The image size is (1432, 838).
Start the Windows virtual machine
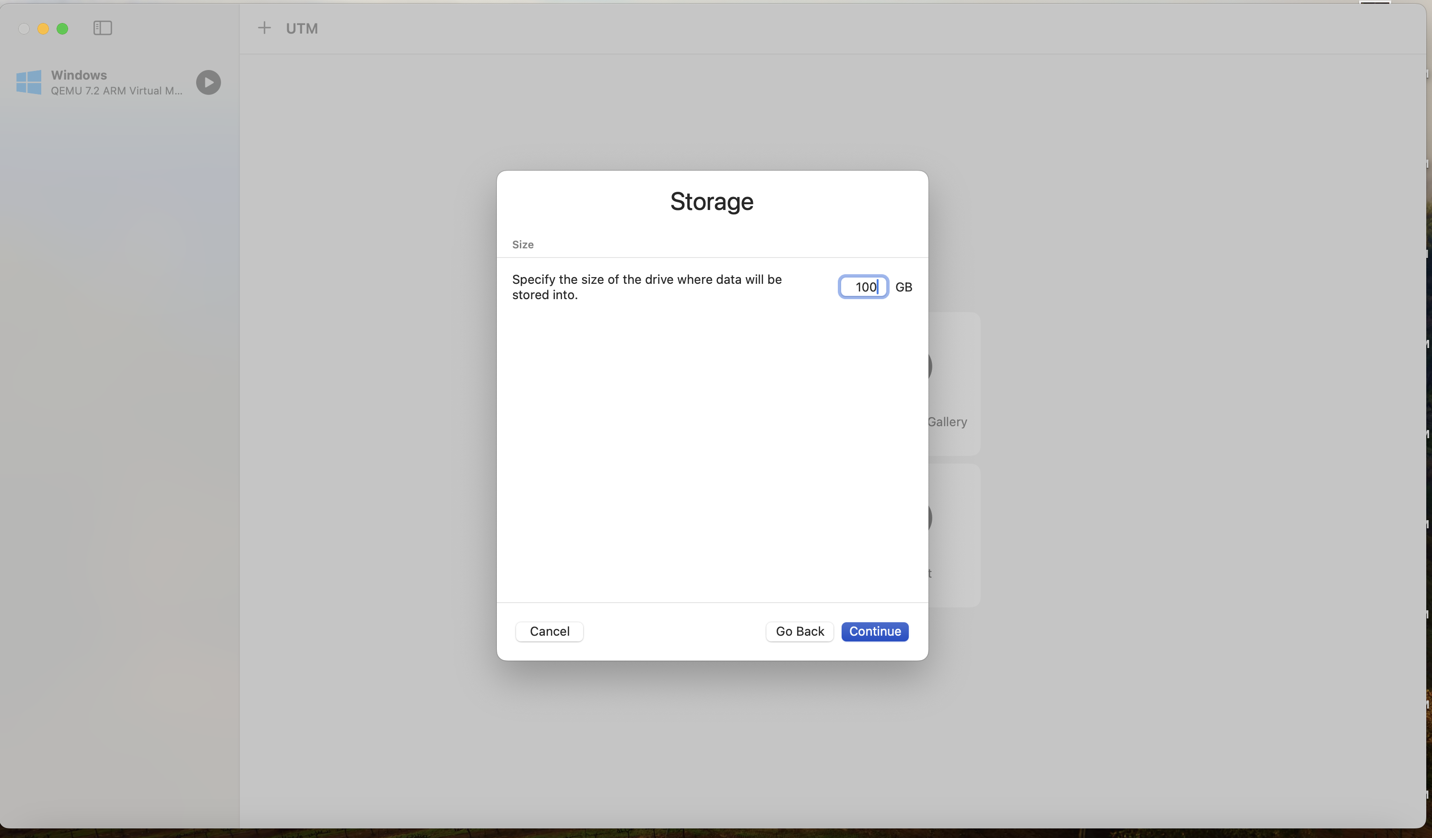click(x=209, y=82)
